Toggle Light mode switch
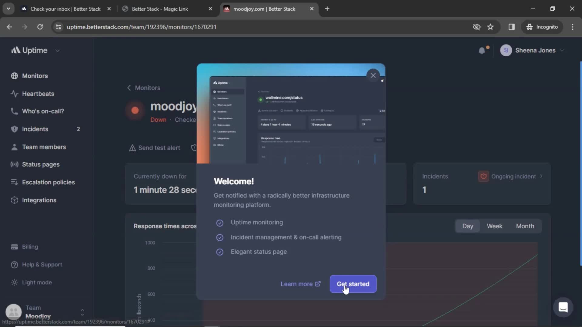Image resolution: width=582 pixels, height=327 pixels. (x=37, y=282)
